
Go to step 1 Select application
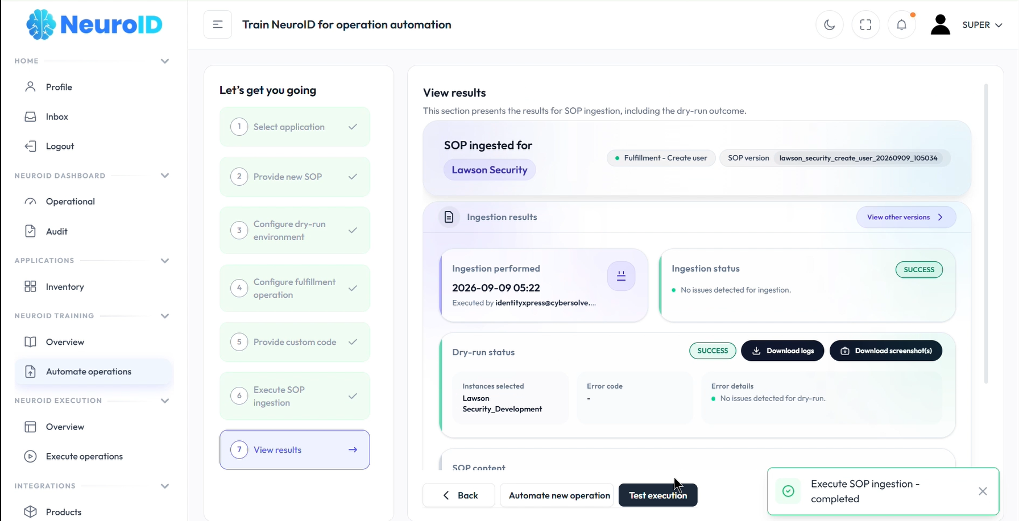click(x=295, y=127)
